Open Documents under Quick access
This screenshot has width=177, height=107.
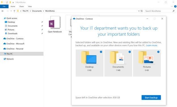[x=12, y=26]
